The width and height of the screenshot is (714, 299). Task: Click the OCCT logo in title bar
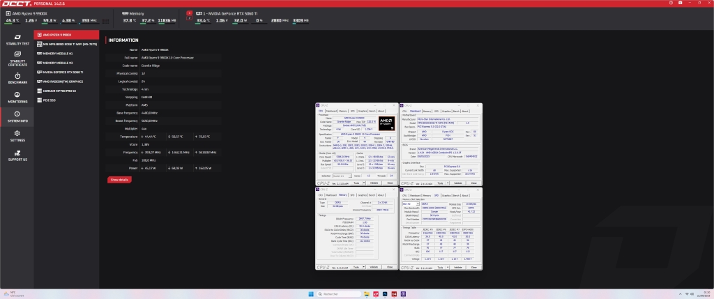(x=16, y=3)
